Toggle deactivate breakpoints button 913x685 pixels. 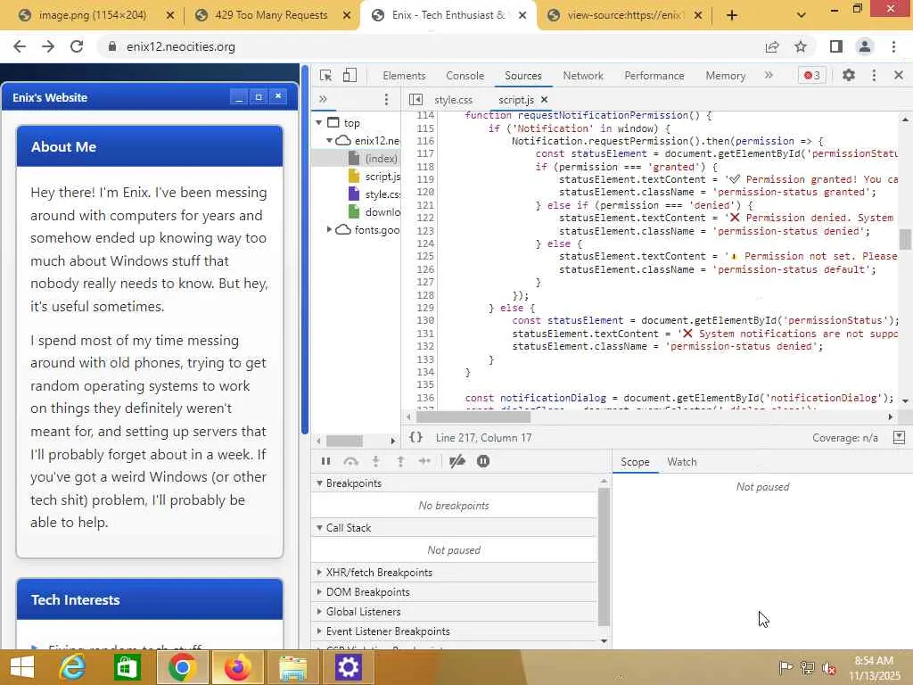coord(456,461)
